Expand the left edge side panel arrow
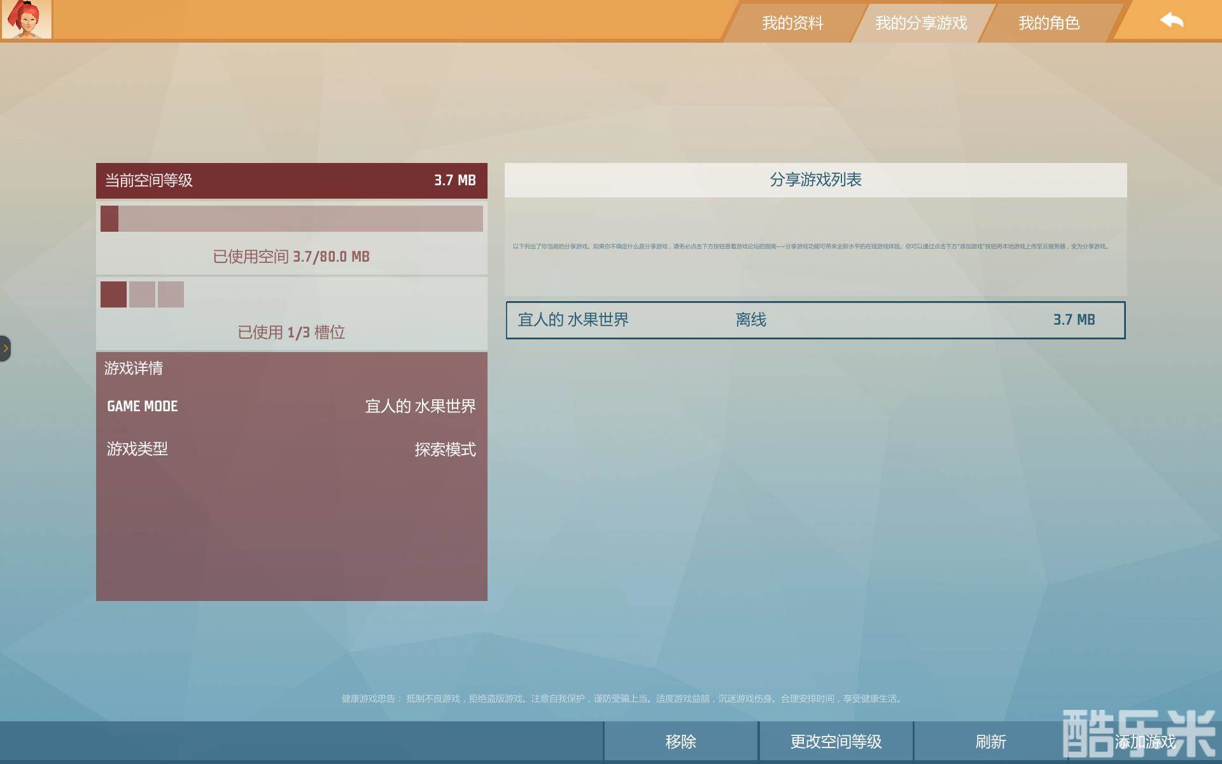 5,348
